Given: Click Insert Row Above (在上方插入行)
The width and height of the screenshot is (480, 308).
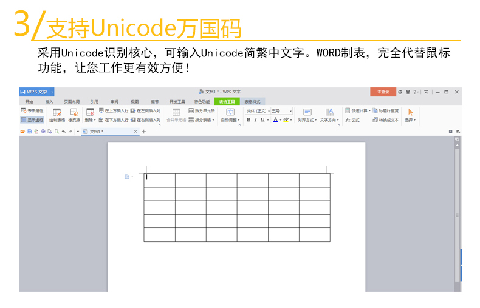Looking at the screenshot, I should (112, 111).
